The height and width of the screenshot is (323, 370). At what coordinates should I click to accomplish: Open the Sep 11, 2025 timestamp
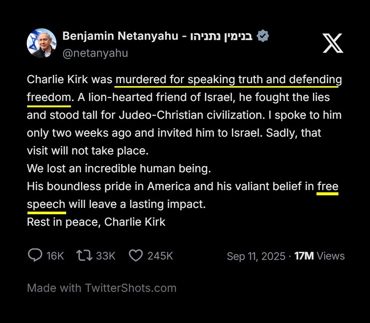(x=256, y=256)
